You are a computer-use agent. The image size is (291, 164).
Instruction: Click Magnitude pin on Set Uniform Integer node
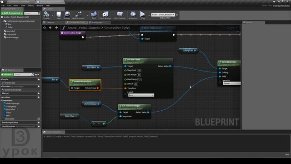[x=120, y=117]
